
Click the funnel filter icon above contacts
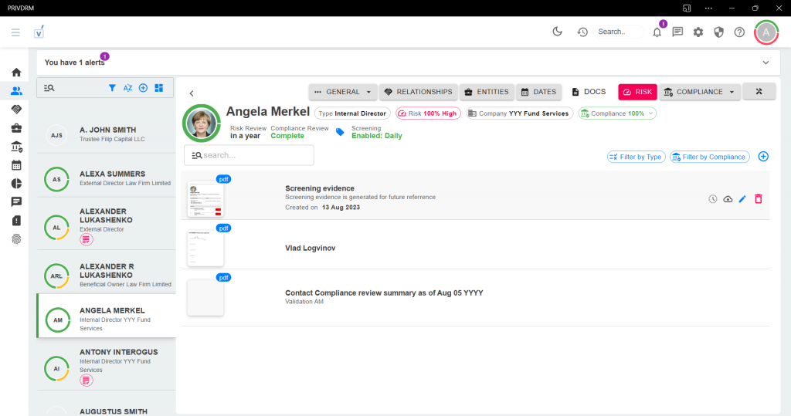[x=112, y=88]
